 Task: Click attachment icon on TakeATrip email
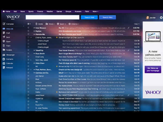pos(128,50)
